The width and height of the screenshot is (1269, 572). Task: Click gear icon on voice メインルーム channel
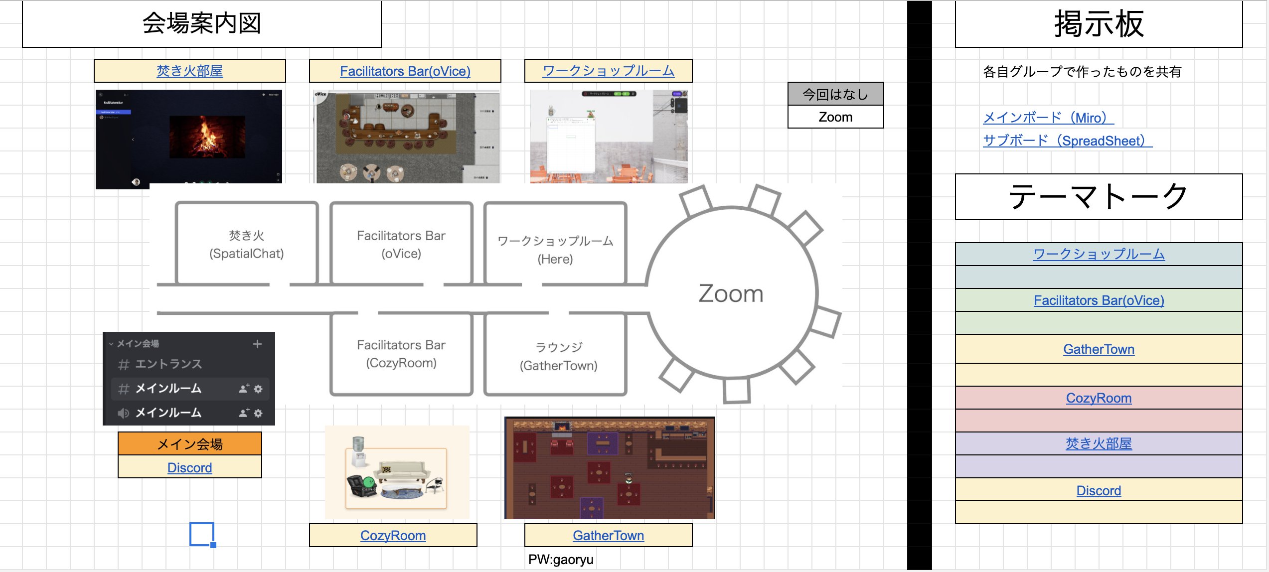(258, 413)
